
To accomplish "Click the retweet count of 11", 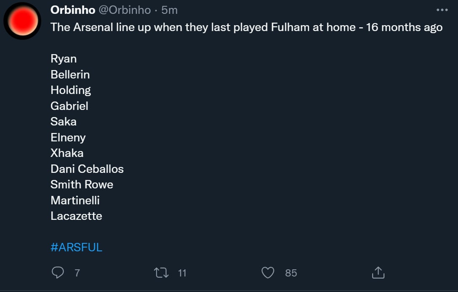I will tap(182, 273).
